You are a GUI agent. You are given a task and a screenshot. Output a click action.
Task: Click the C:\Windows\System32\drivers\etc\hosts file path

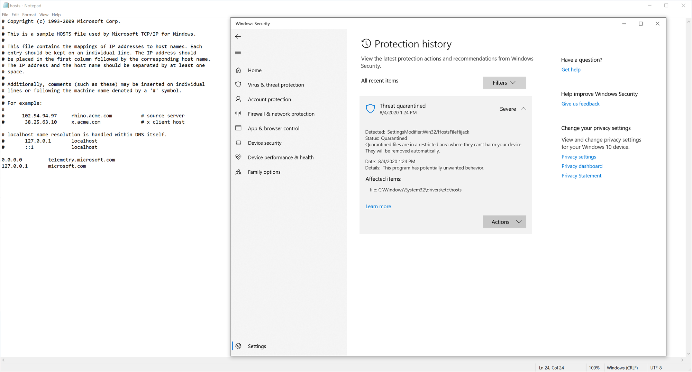420,190
